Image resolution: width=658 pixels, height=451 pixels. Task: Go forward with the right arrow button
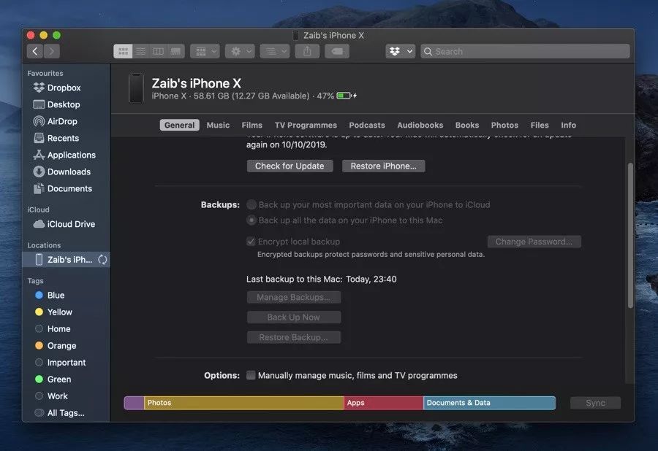[52, 51]
